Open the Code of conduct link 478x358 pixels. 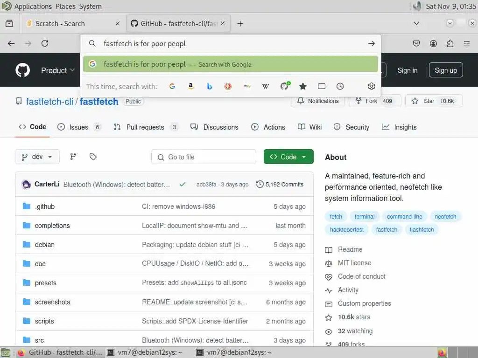[x=362, y=276]
